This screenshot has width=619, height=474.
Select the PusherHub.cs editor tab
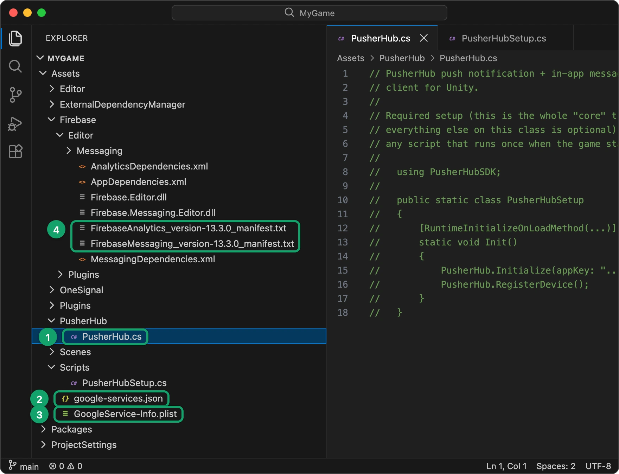pyautogui.click(x=382, y=38)
